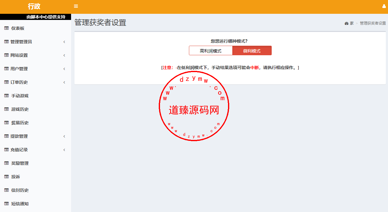The width and height of the screenshot is (388, 212).
Task: Click the icon beside 提款管理
Action: [x=6, y=136]
